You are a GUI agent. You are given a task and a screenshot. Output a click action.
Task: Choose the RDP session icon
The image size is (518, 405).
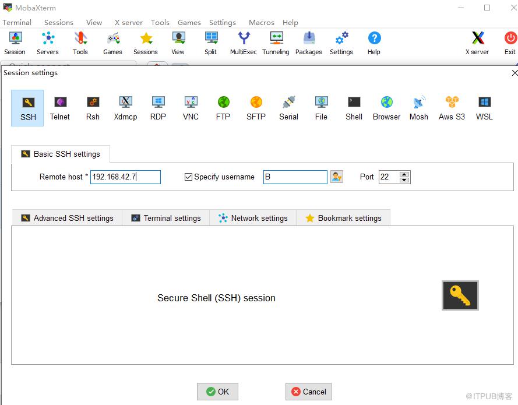[x=158, y=108]
